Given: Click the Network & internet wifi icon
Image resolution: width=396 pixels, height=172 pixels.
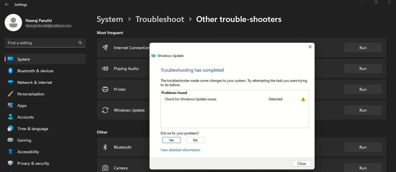Looking at the screenshot, I should (x=11, y=82).
